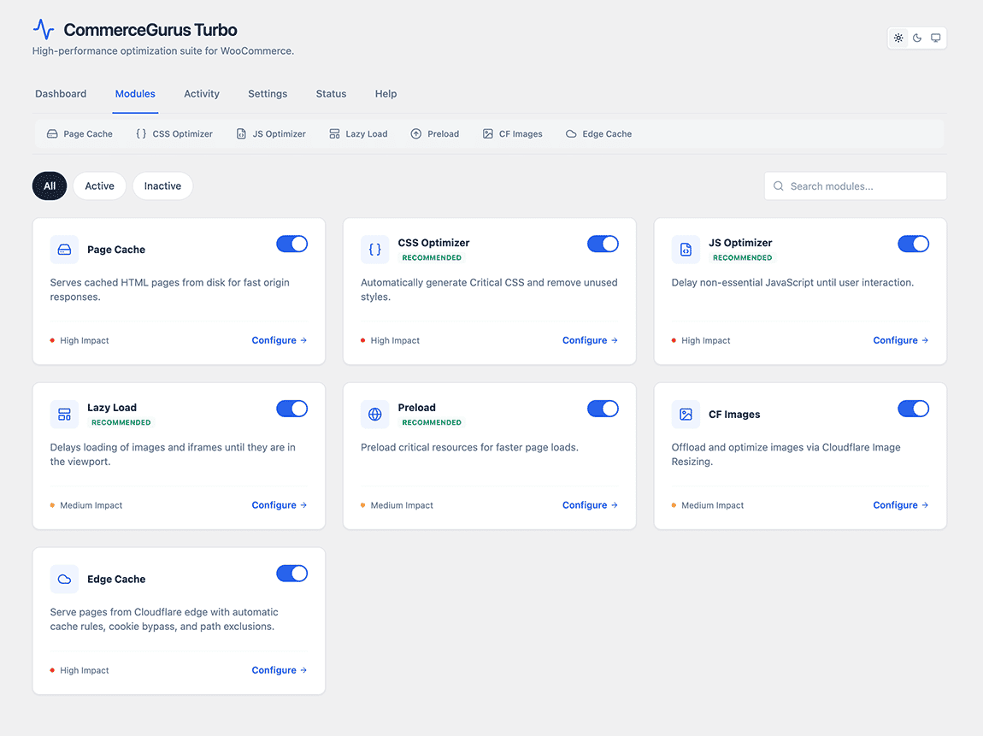Screen dimensions: 983x736
Task: Filter modules by Active
Action: [100, 186]
